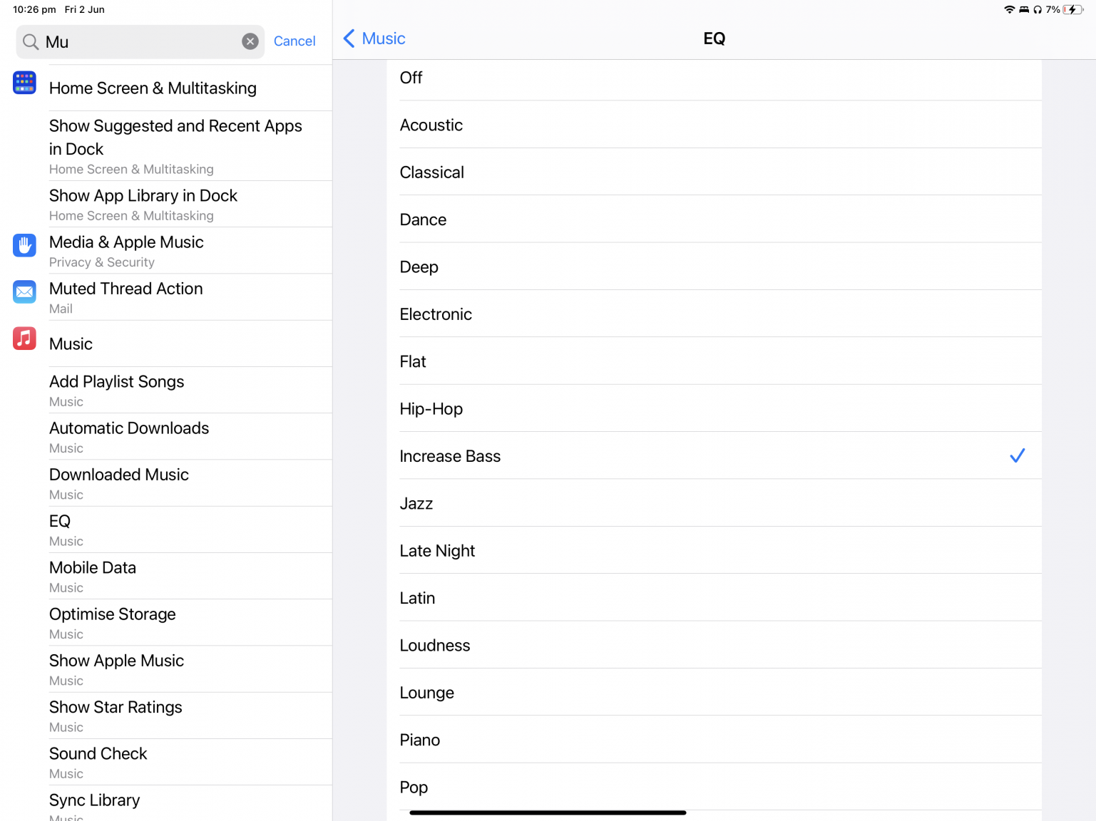Click in the search field containing Mu
Screen dimensions: 1096x821
pyautogui.click(x=140, y=42)
